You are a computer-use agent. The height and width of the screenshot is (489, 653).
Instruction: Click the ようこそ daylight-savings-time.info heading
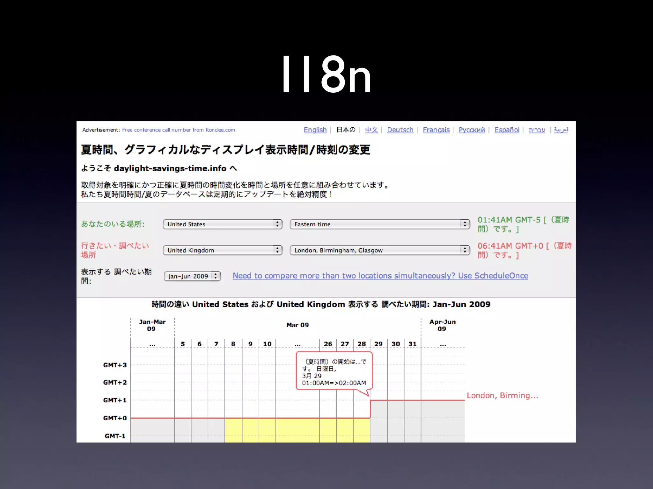pos(159,168)
